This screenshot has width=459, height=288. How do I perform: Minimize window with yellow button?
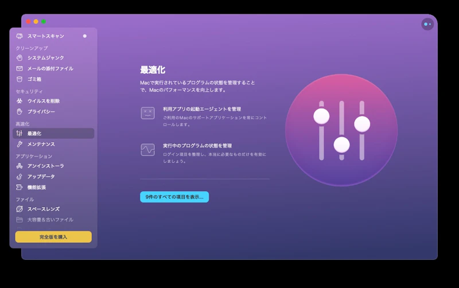pos(36,21)
